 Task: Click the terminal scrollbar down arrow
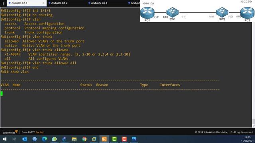coord(253,126)
